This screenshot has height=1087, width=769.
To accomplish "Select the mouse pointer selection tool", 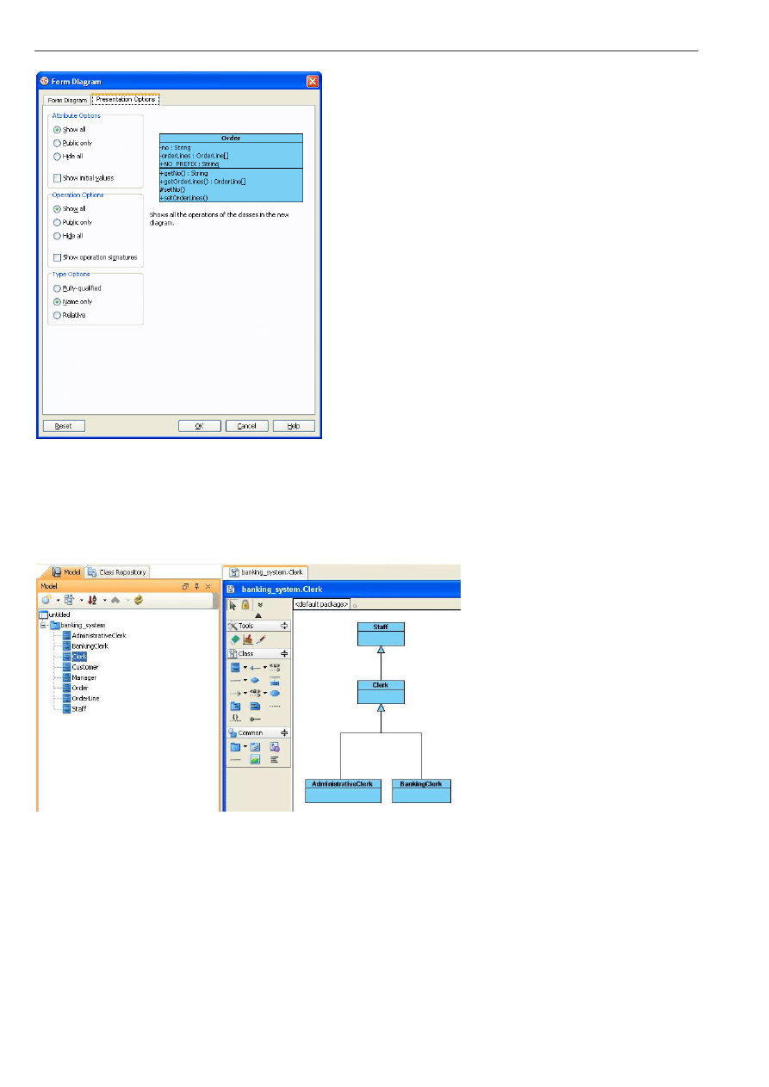I will (233, 605).
